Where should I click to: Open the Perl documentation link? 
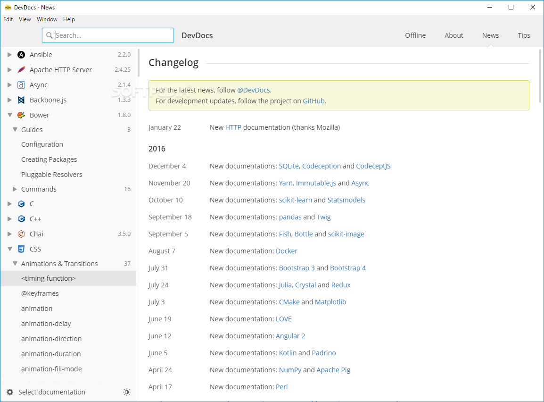click(282, 387)
